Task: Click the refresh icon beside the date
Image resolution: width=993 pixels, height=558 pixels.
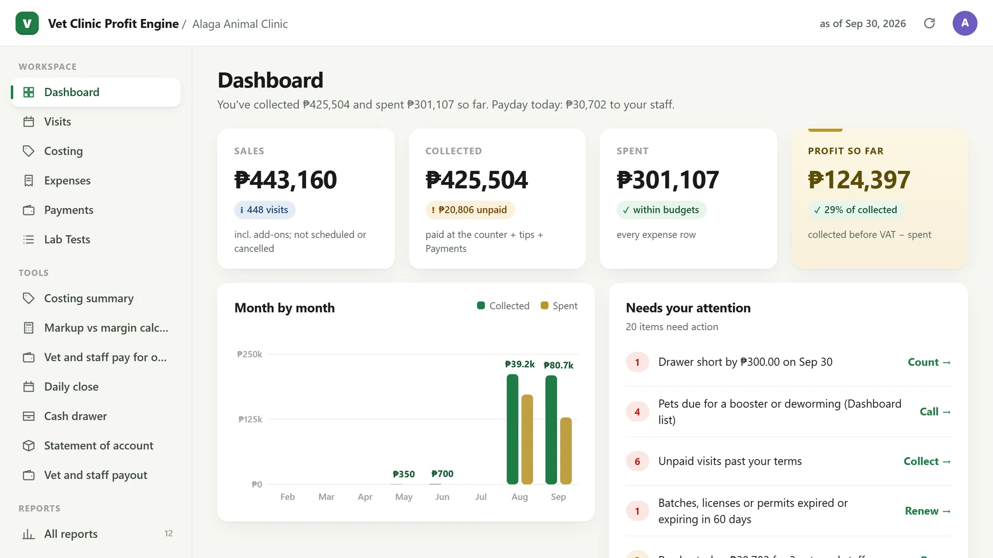Action: 929,23
